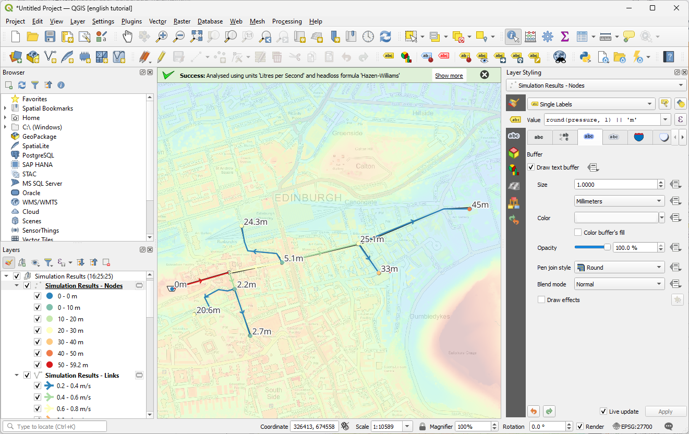Image resolution: width=689 pixels, height=434 pixels.
Task: Click the buffer Opacity slider
Action: point(592,248)
